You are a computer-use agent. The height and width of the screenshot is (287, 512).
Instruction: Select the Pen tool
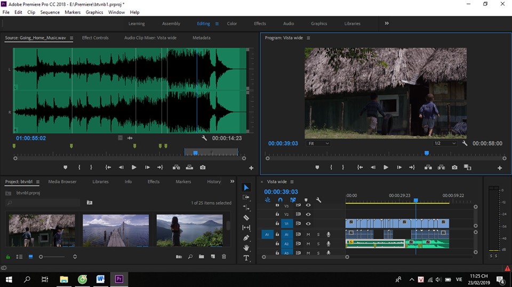[246, 238]
